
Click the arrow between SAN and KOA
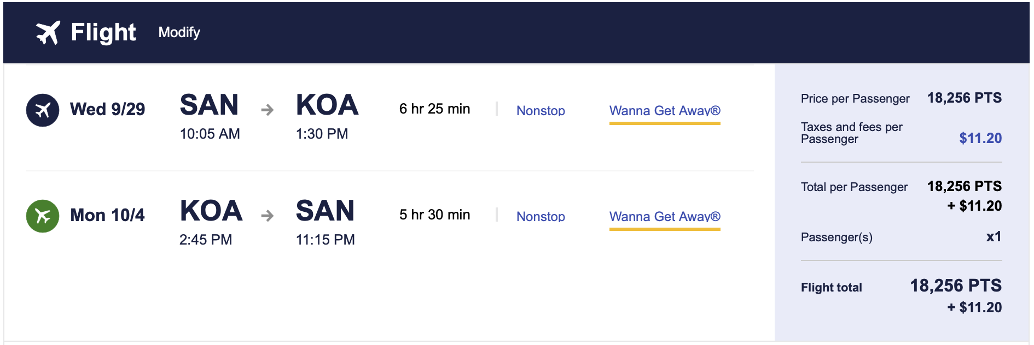coord(267,109)
